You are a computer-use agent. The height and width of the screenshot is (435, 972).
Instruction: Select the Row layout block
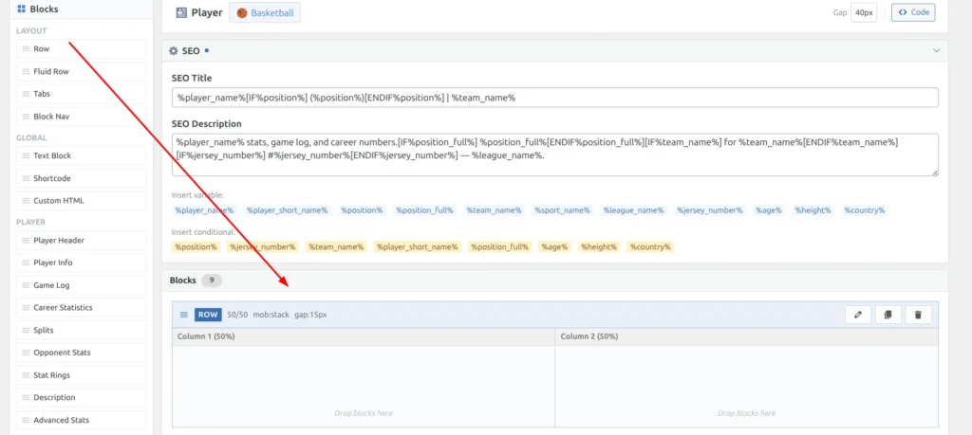82,49
